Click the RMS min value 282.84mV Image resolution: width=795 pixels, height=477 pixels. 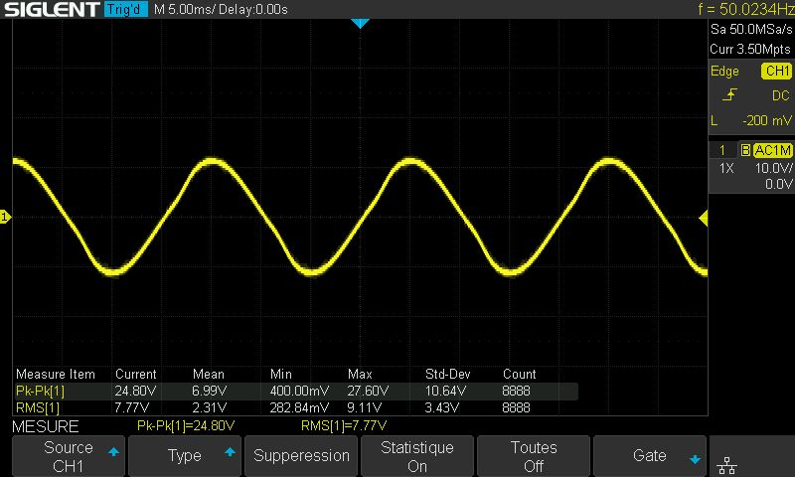tap(299, 407)
